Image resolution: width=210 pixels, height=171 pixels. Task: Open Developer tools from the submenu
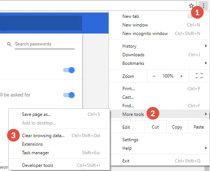click(59, 165)
